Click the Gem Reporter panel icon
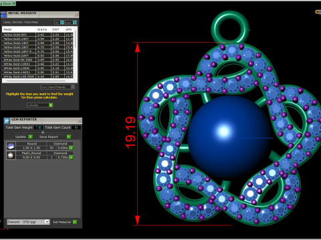 (7, 121)
